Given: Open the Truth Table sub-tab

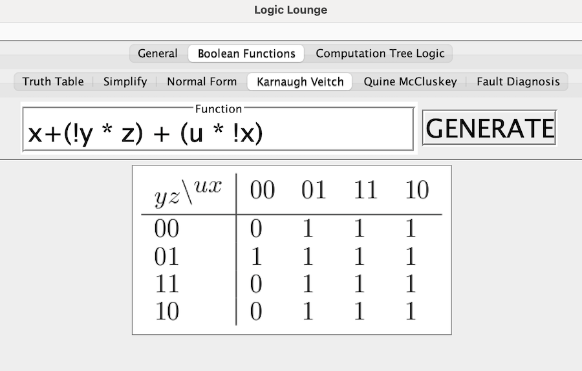Looking at the screenshot, I should click(x=53, y=81).
